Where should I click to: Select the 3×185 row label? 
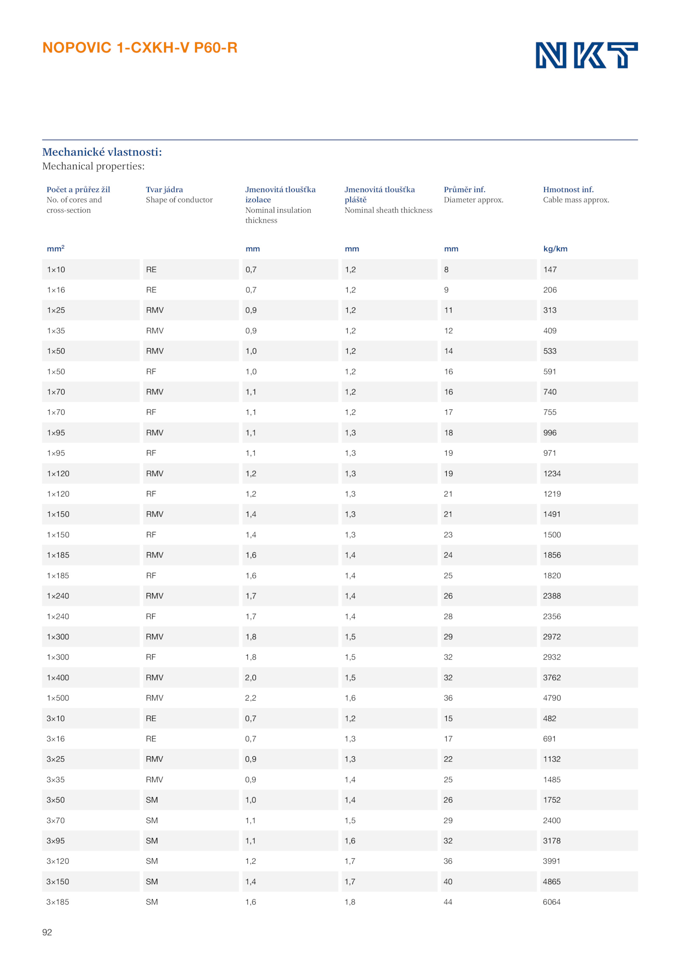[58, 902]
